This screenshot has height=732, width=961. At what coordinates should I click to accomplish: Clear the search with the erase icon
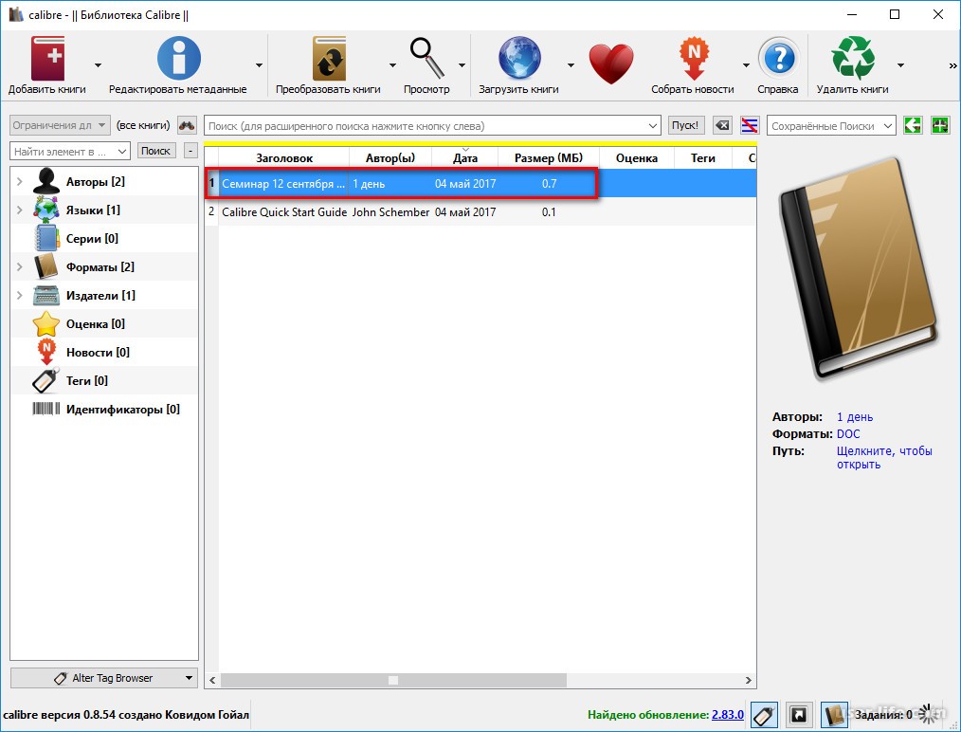point(723,126)
